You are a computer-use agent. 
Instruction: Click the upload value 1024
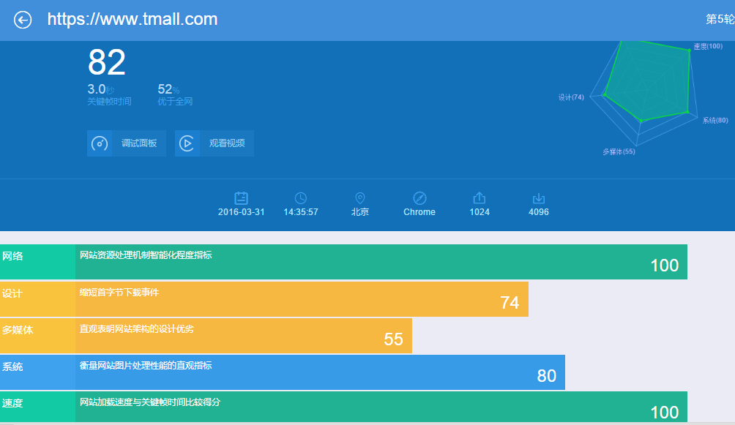(480, 212)
